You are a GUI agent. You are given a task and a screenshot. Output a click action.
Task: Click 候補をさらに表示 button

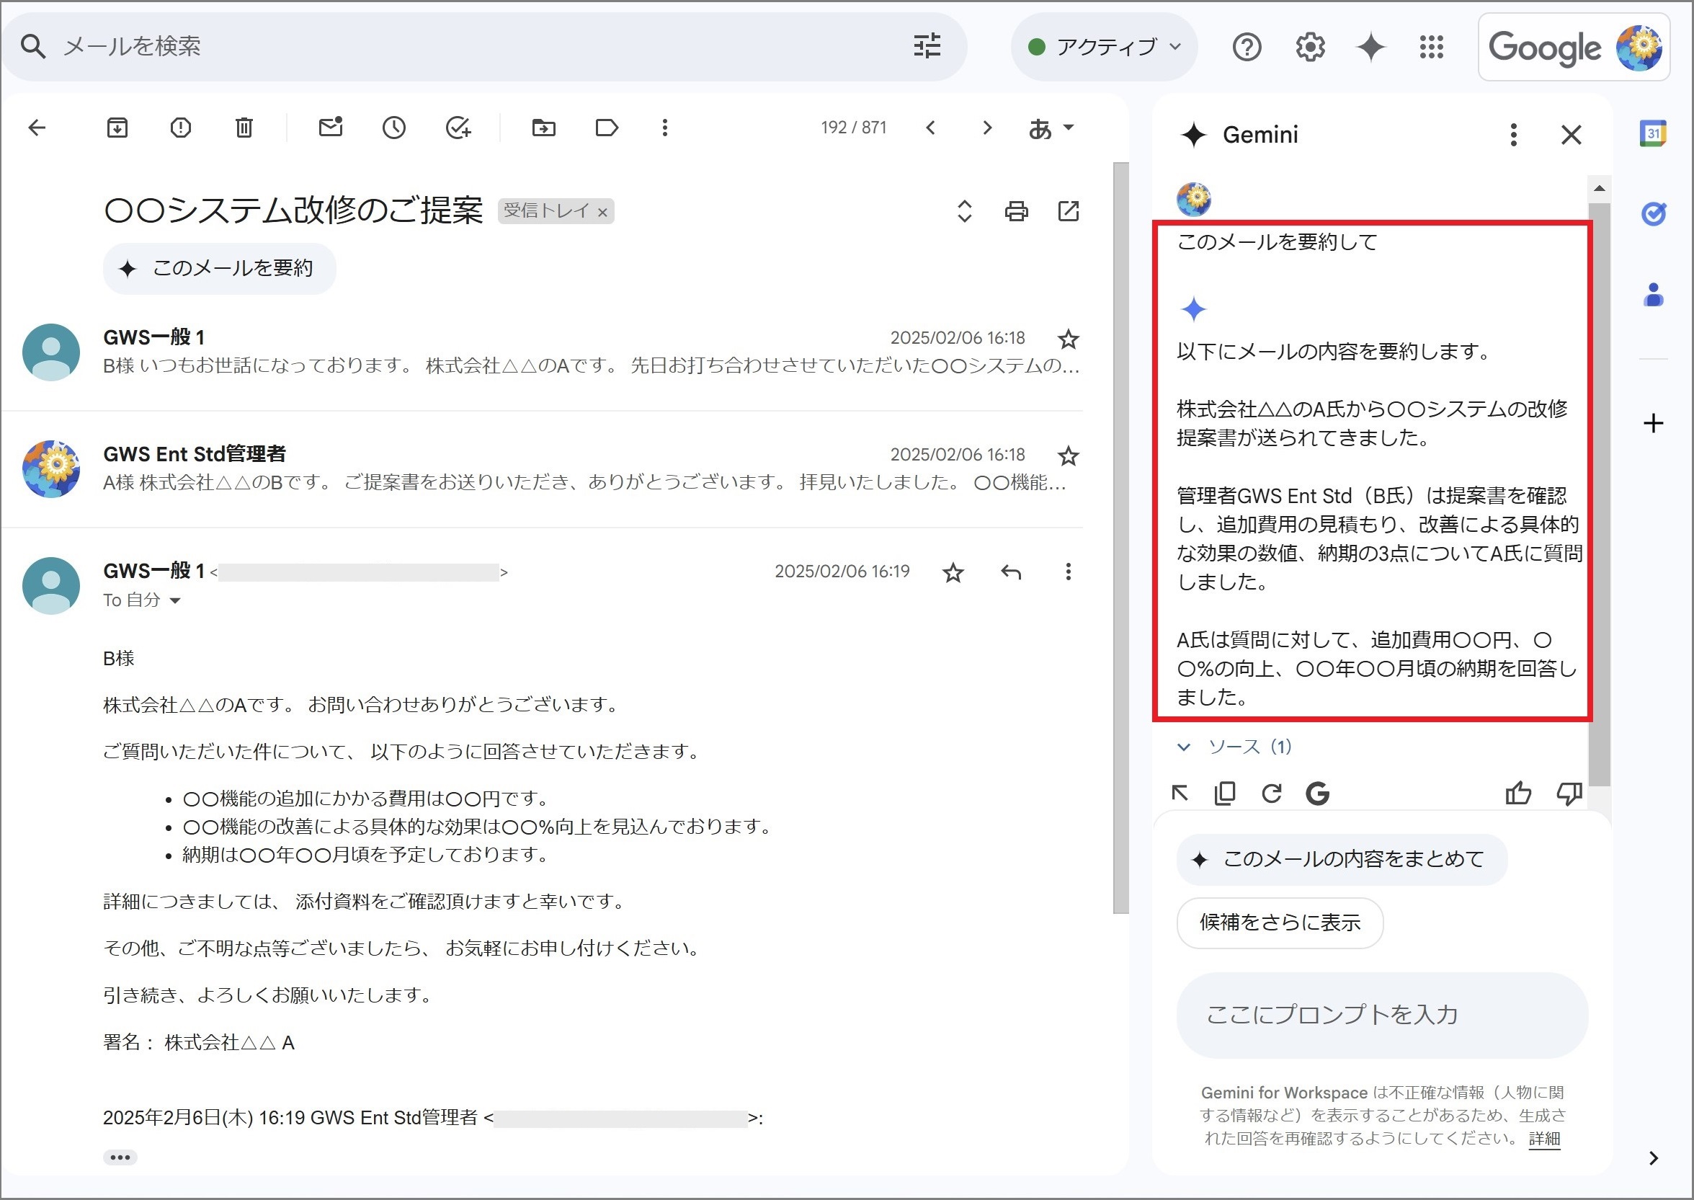(x=1280, y=923)
